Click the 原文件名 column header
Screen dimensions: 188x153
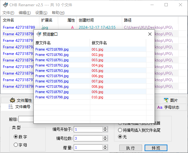tap(62, 43)
